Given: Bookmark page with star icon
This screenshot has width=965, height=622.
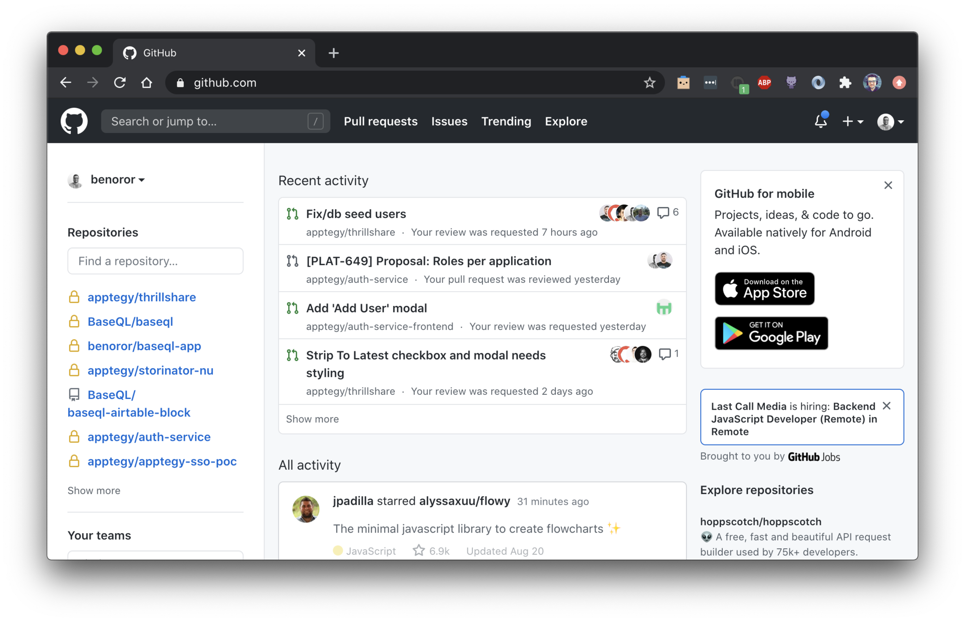Looking at the screenshot, I should pyautogui.click(x=649, y=82).
